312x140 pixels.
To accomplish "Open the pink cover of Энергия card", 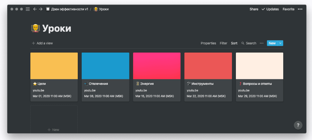I will click(156, 66).
